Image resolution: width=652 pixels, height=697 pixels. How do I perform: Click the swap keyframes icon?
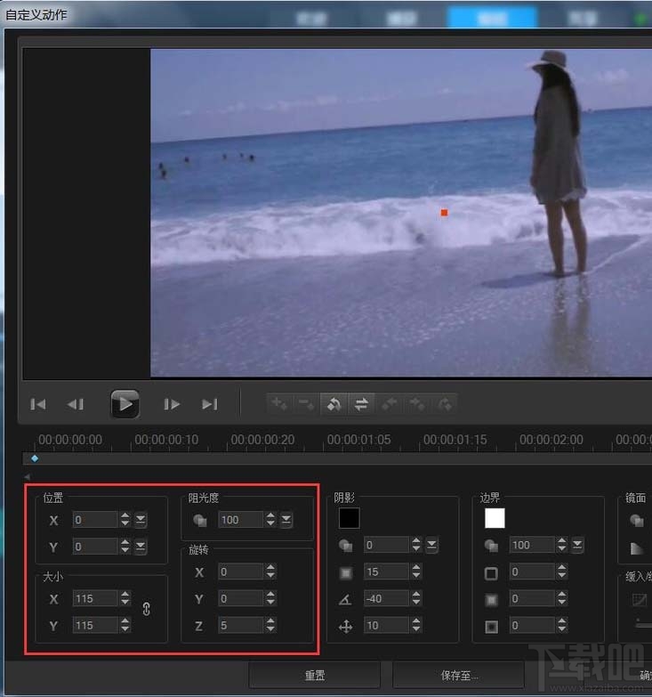click(361, 404)
